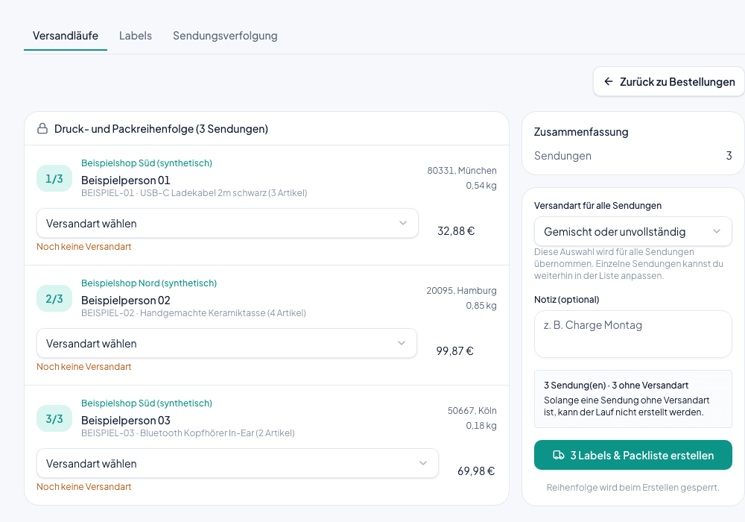Open the Versandart dropdown for Beispielperson 01
This screenshot has height=522, width=745.
pyautogui.click(x=227, y=224)
